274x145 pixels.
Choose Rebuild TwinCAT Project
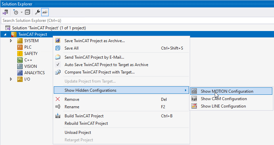coord(121,123)
